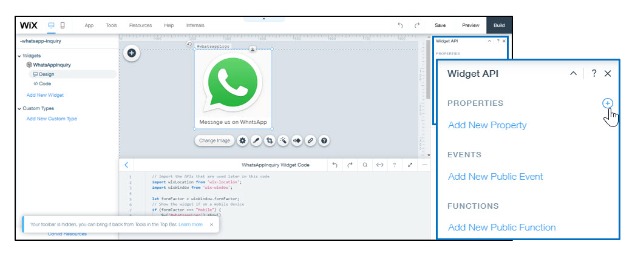Click the search icon in the code panel
Image resolution: width=635 pixels, height=265 pixels.
[x=365, y=165]
